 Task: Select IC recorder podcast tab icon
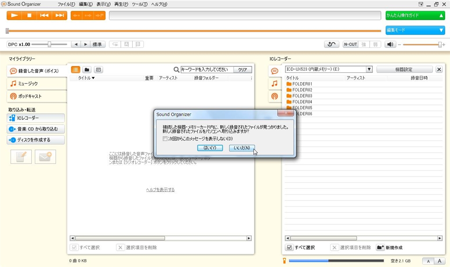pyautogui.click(x=275, y=96)
